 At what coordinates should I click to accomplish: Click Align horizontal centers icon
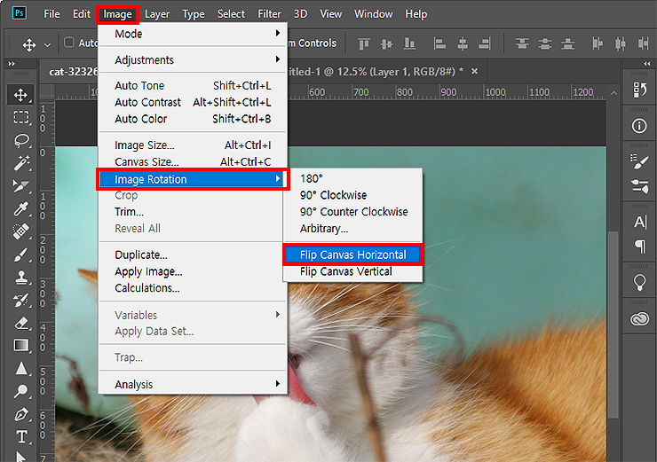(463, 43)
